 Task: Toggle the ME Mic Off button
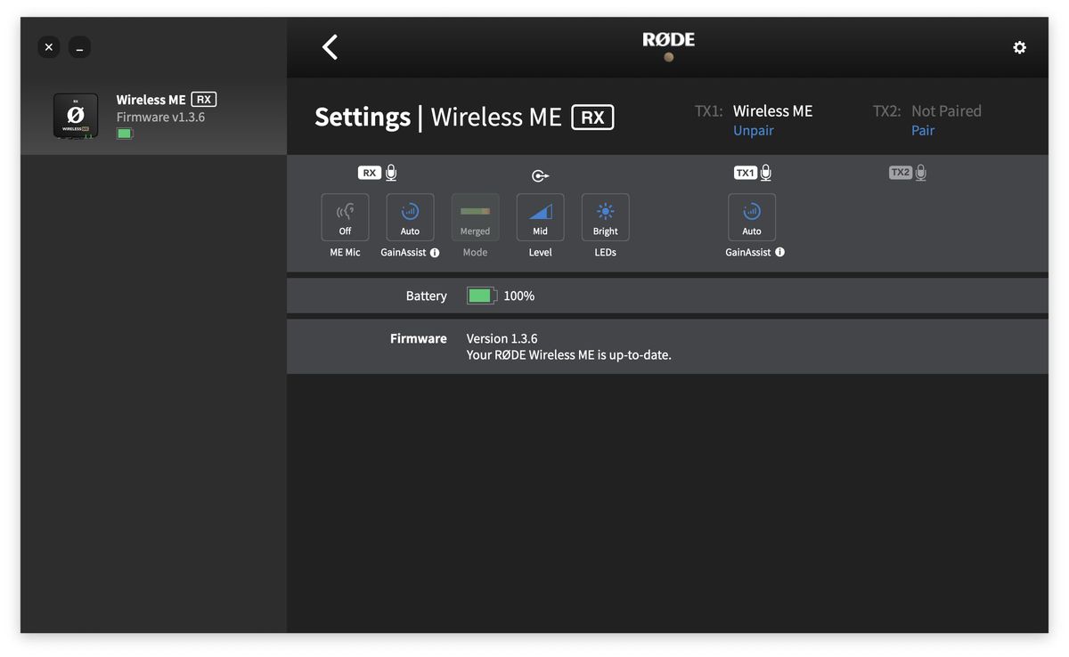tap(345, 217)
